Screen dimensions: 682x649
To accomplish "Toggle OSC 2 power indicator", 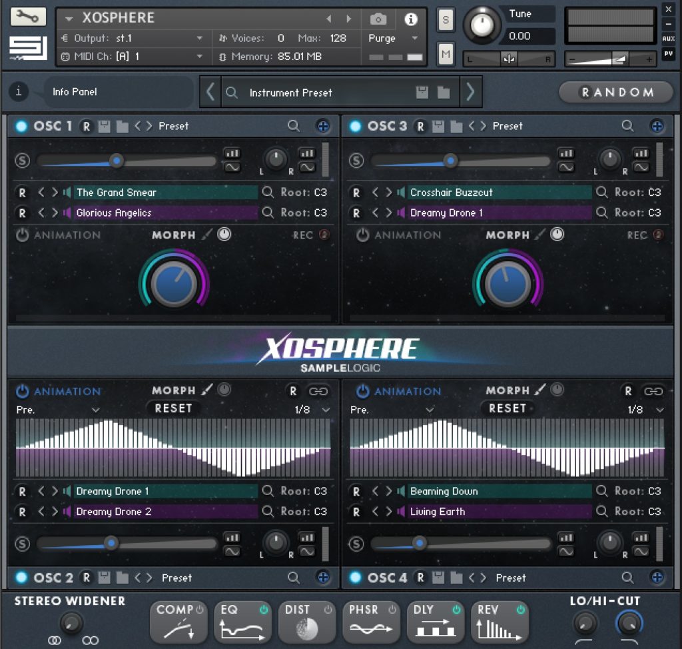I will tap(21, 578).
